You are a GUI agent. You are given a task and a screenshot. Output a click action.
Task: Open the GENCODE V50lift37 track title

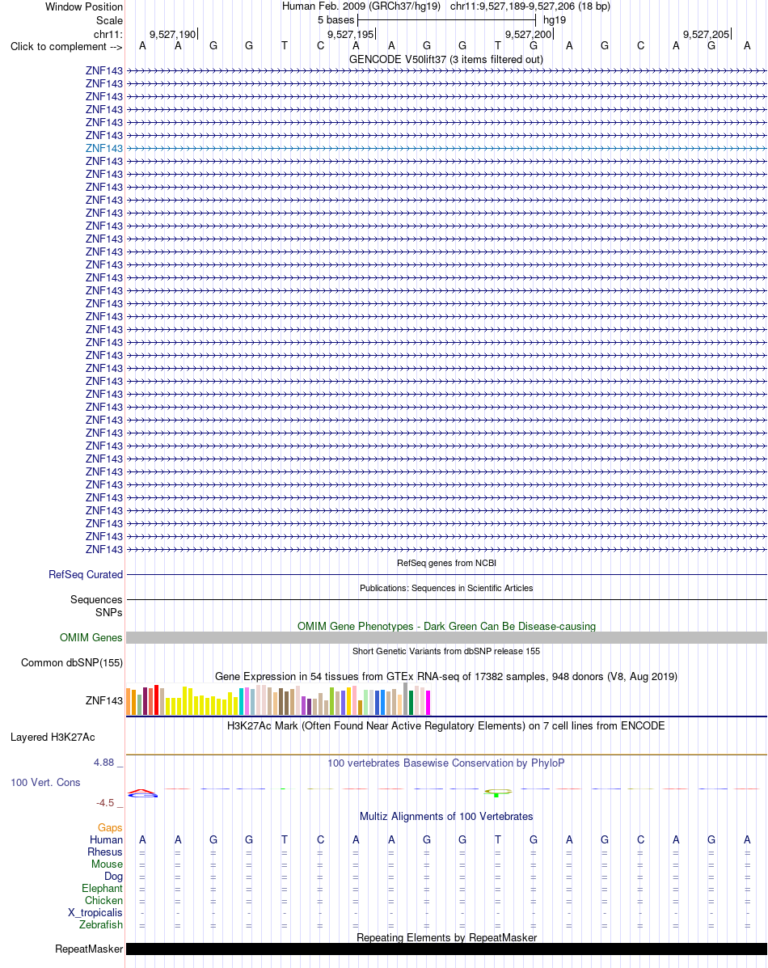445,59
